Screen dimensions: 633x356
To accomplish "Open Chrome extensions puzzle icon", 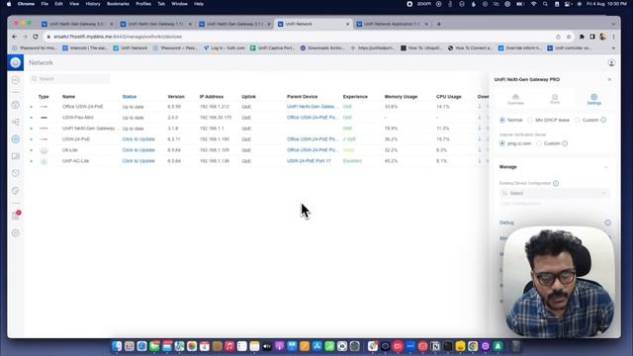I will [x=582, y=37].
